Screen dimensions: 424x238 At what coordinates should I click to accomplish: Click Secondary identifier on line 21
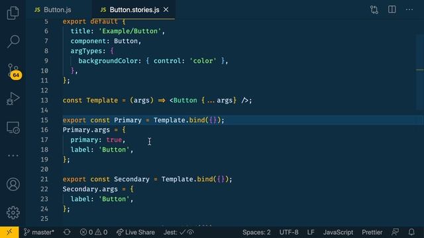coord(131,179)
